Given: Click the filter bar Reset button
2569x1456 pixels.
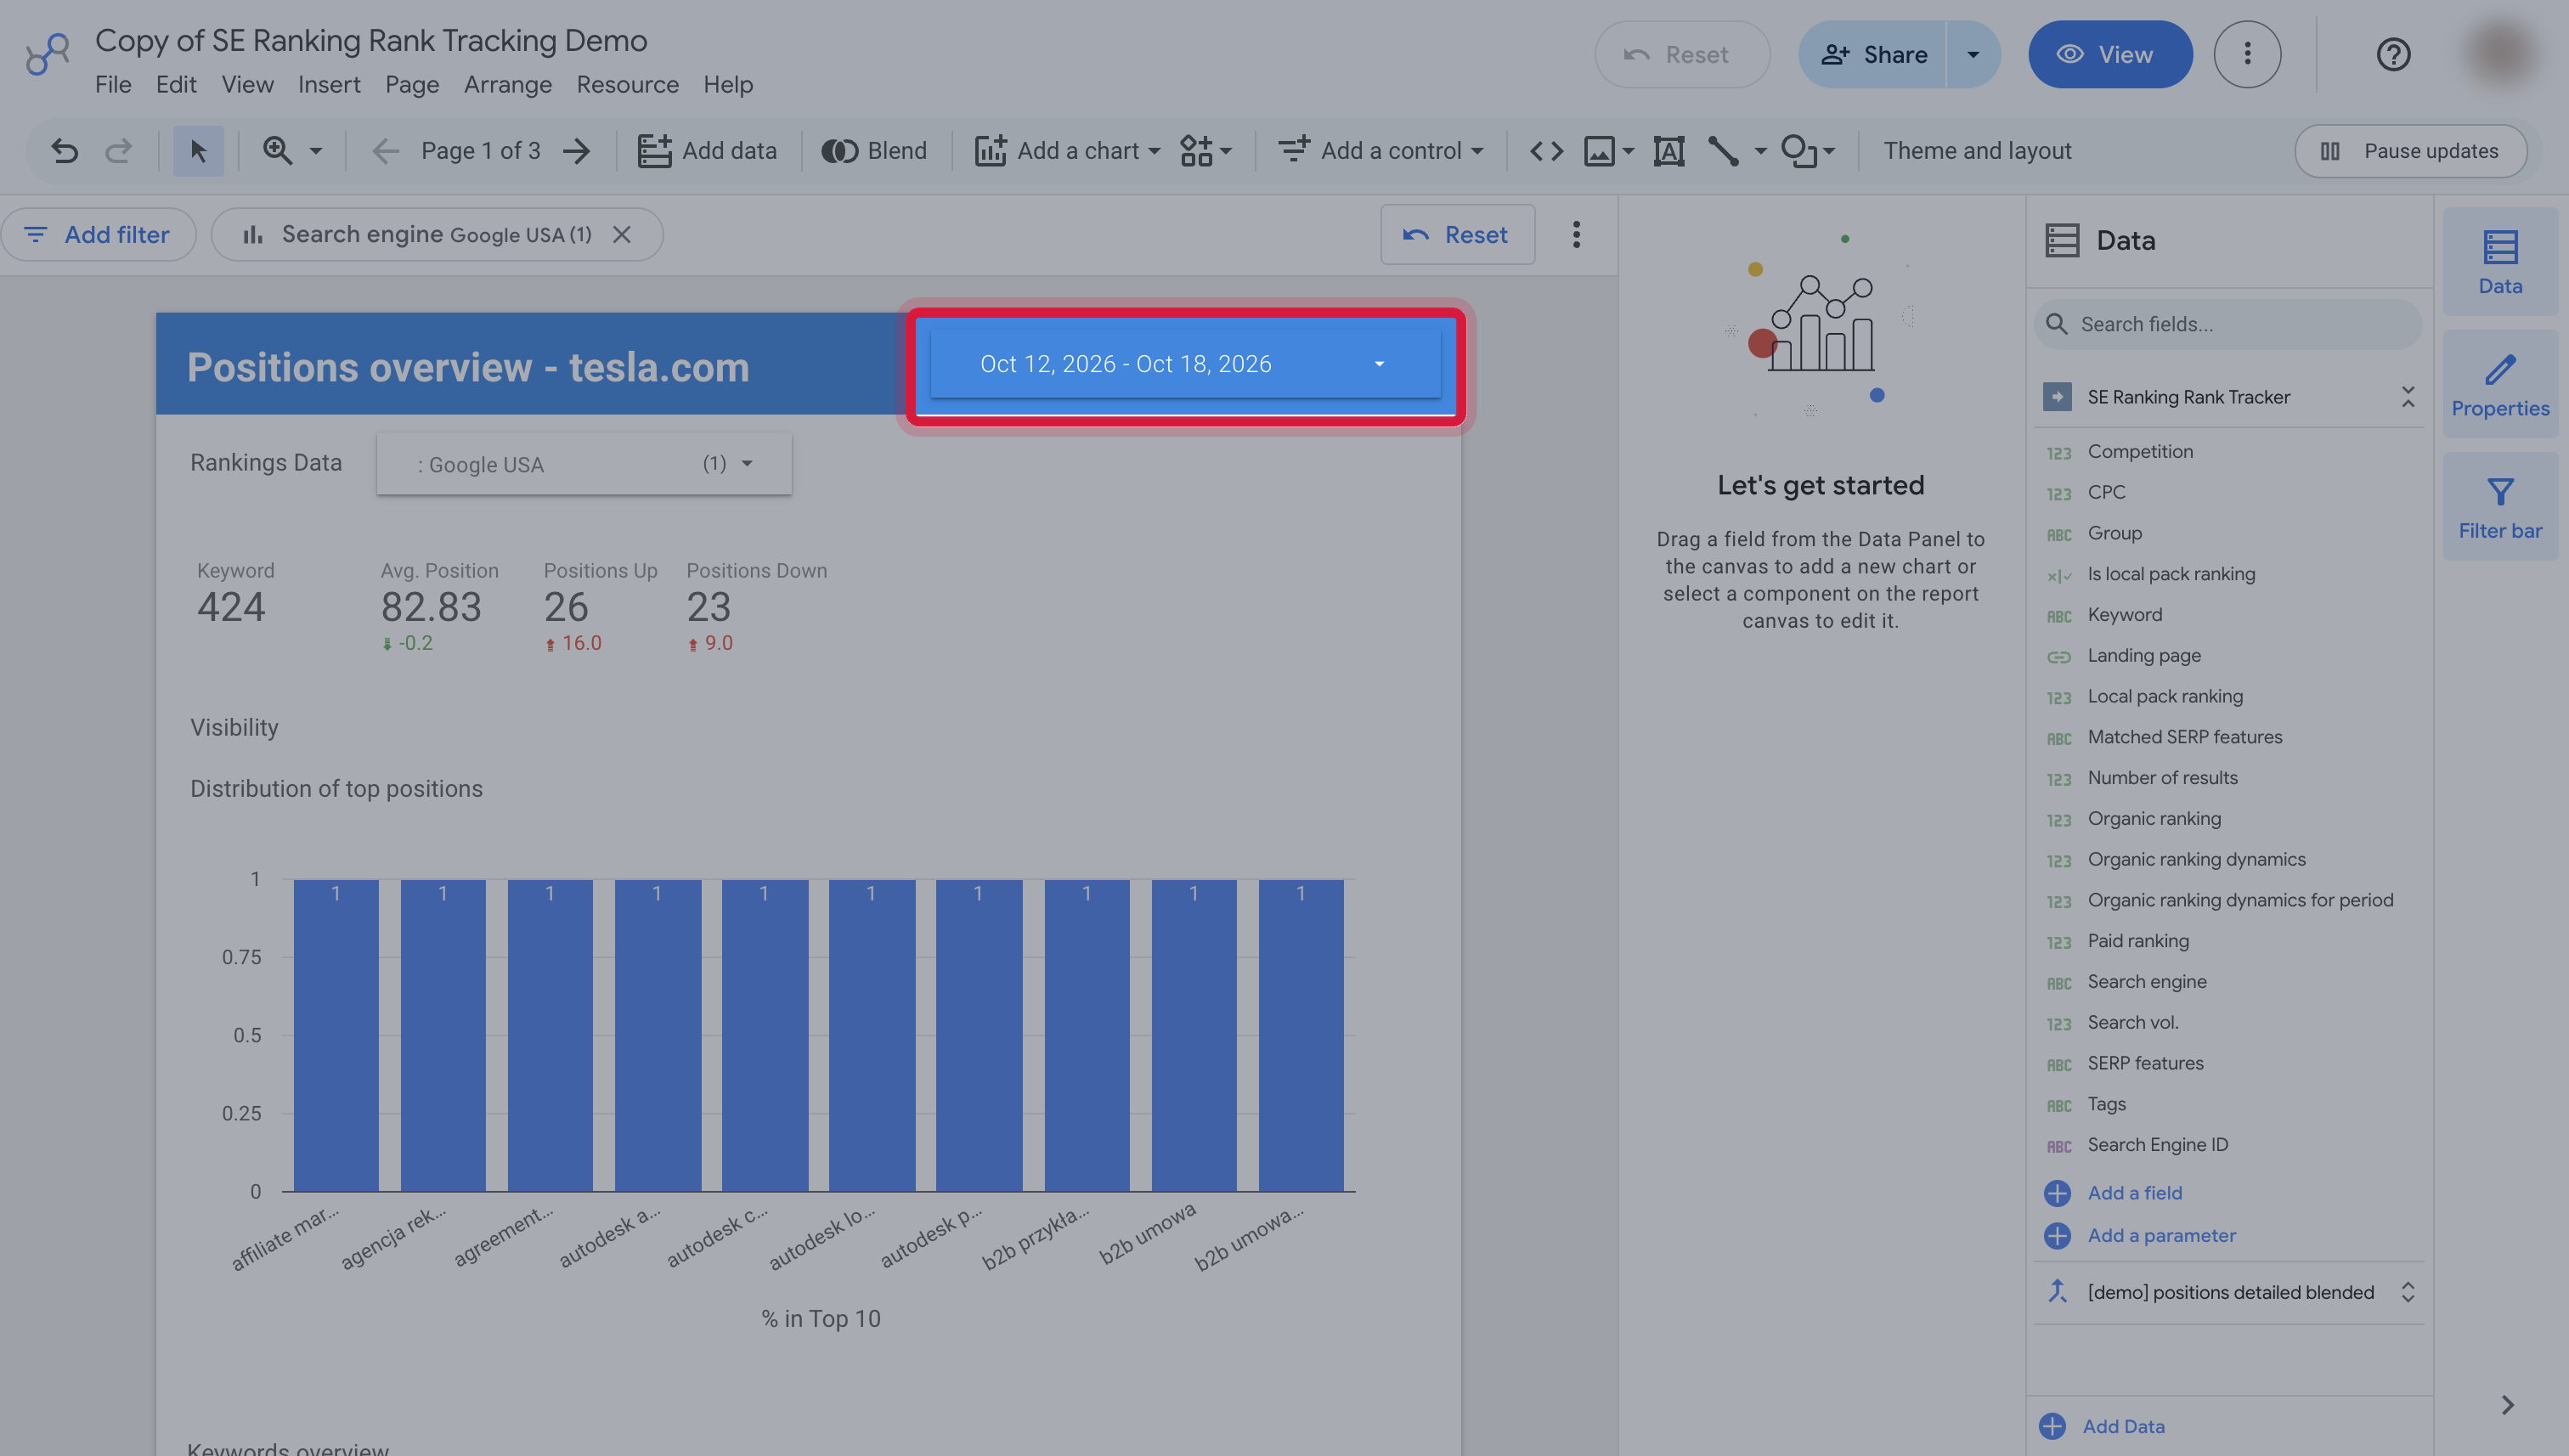Looking at the screenshot, I should pyautogui.click(x=1457, y=235).
